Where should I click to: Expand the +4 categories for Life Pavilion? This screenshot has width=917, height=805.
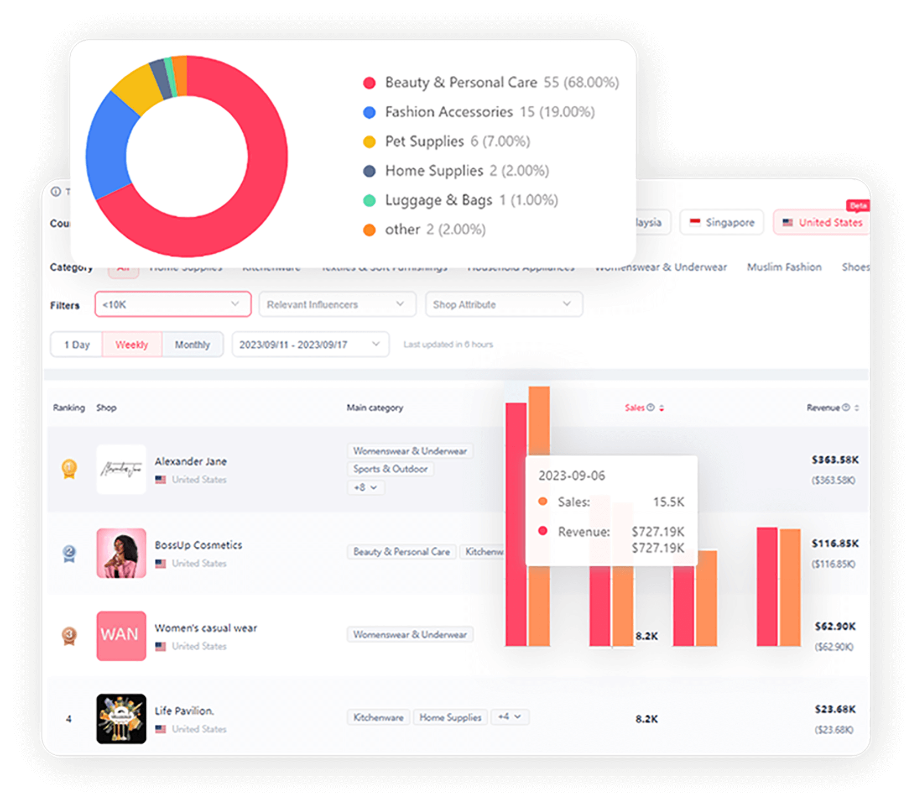click(x=509, y=717)
